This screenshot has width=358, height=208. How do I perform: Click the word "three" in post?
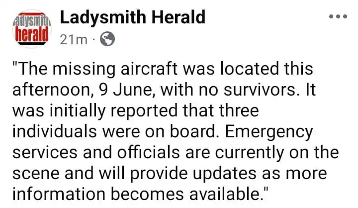pyautogui.click(x=239, y=110)
